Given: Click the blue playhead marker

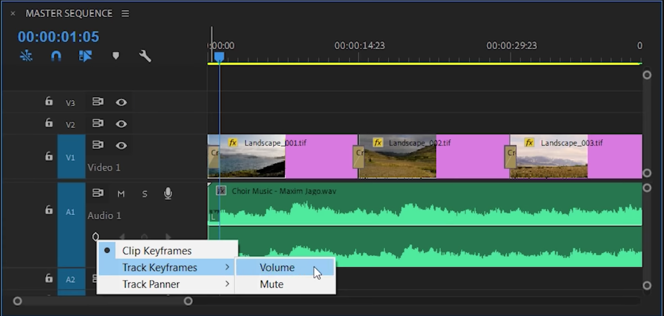Looking at the screenshot, I should point(219,57).
